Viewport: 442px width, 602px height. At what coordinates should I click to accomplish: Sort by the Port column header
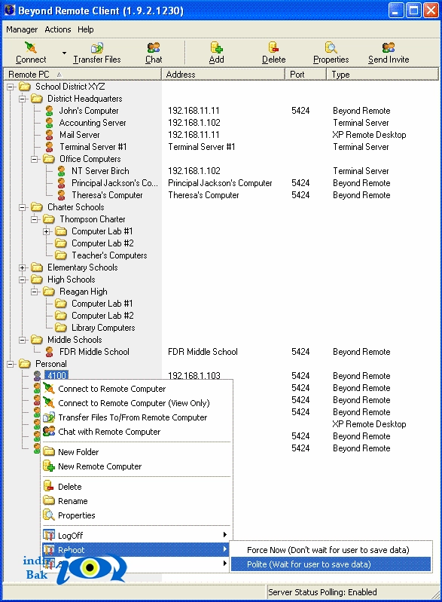pos(306,75)
